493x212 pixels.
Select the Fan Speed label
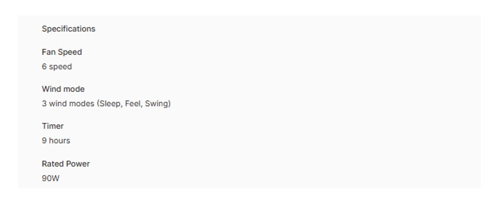[62, 52]
